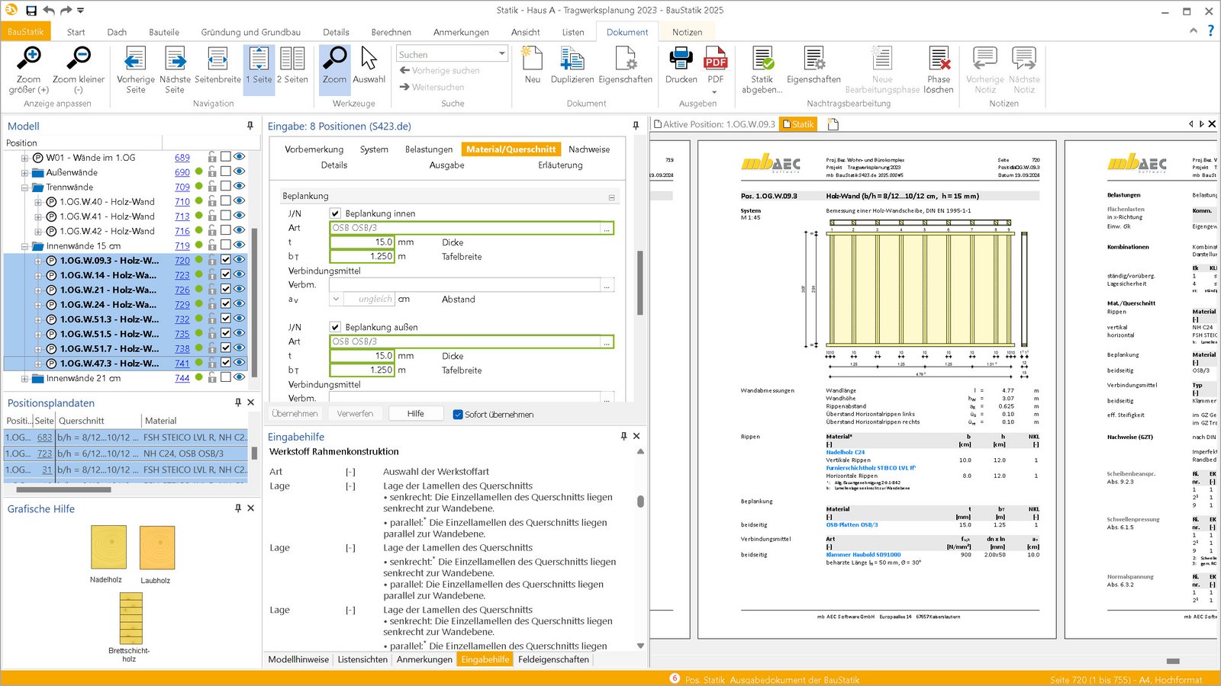Click the save icon in title bar
Screen dimensions: 1221x686
(x=31, y=11)
